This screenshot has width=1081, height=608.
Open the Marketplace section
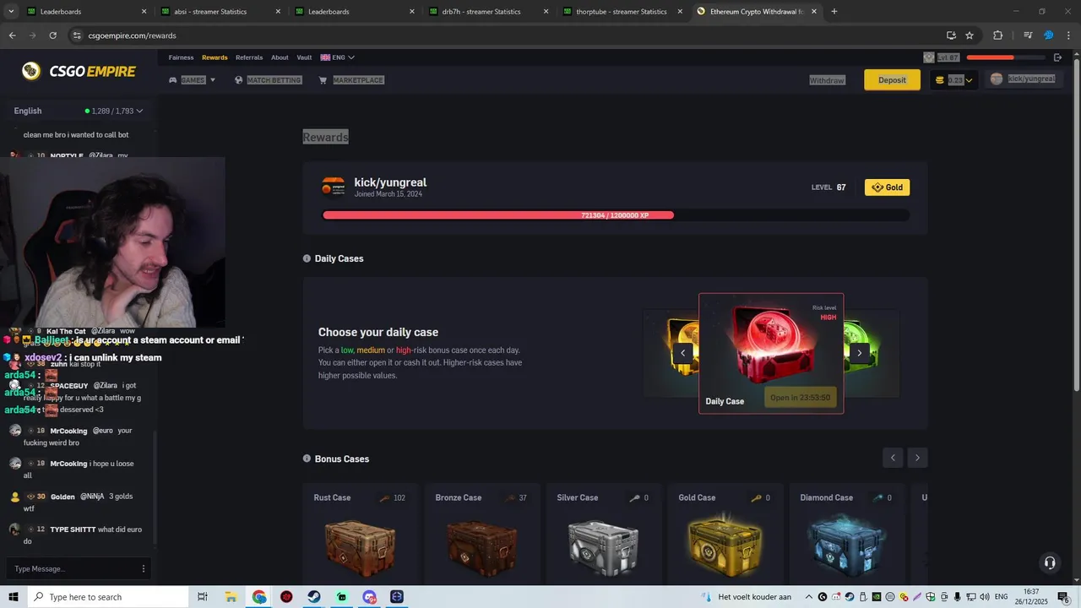(351, 80)
